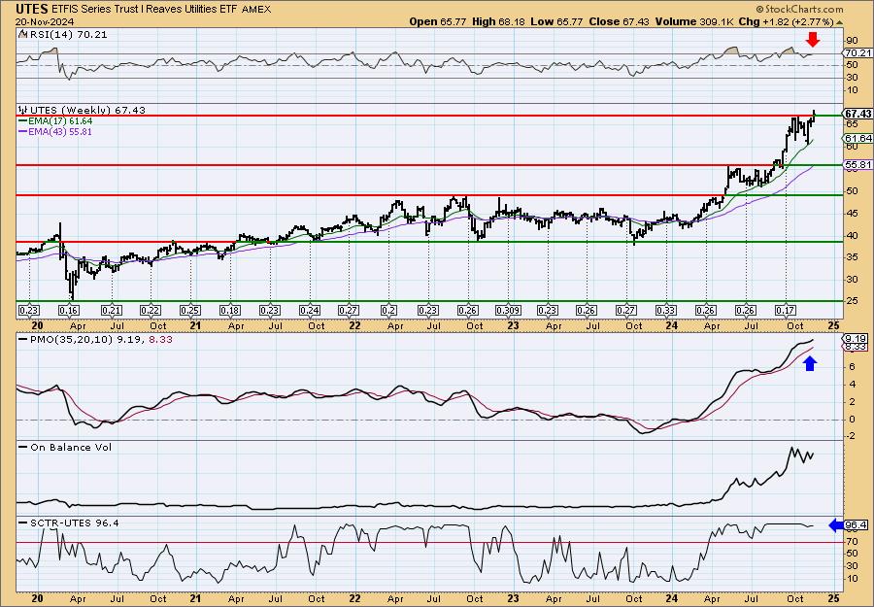Click the Volume 309.1K value

[694, 21]
